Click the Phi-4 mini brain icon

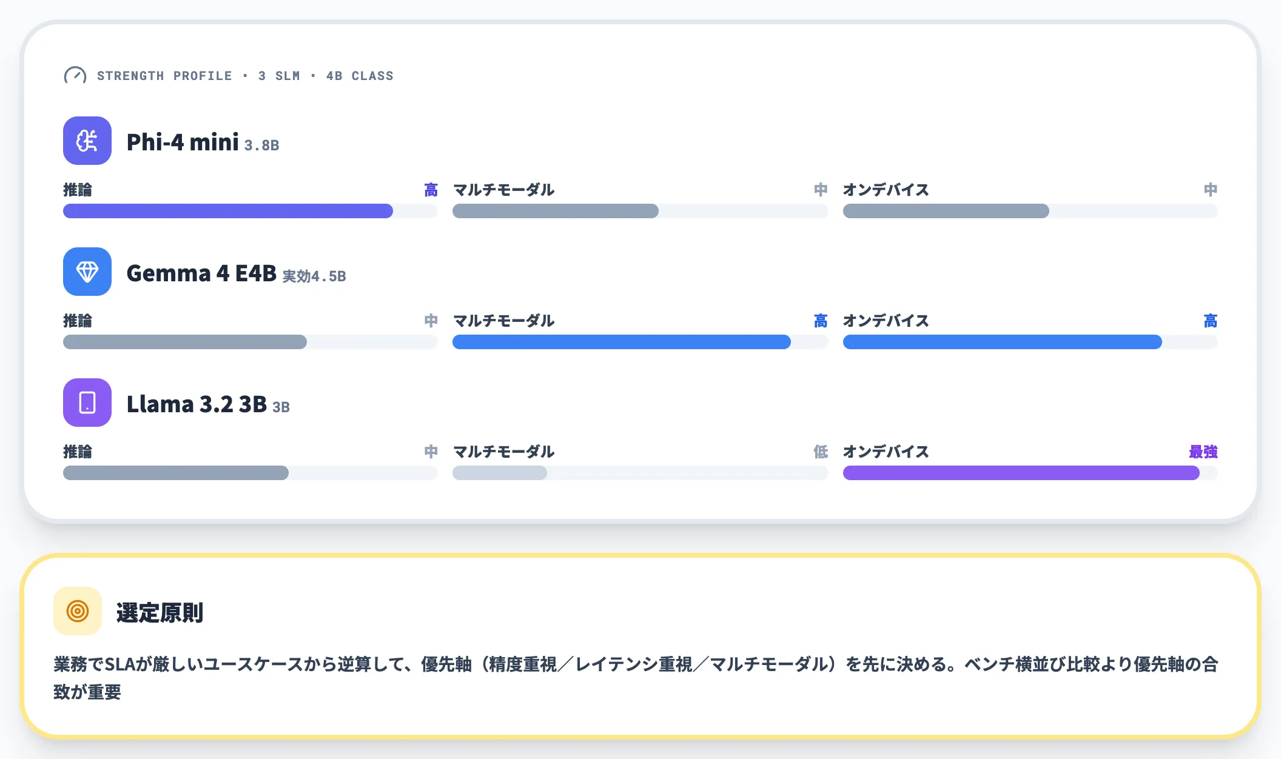tap(87, 141)
